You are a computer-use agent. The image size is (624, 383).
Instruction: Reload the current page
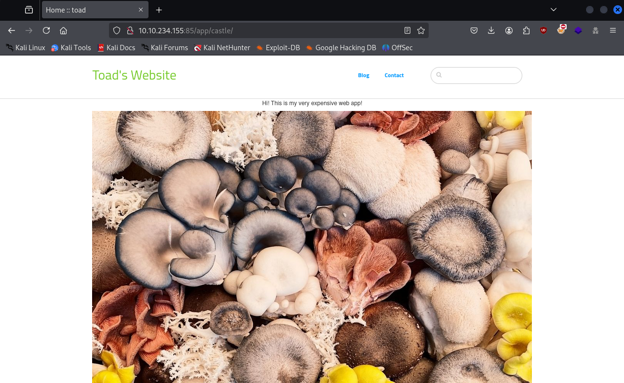pos(46,30)
